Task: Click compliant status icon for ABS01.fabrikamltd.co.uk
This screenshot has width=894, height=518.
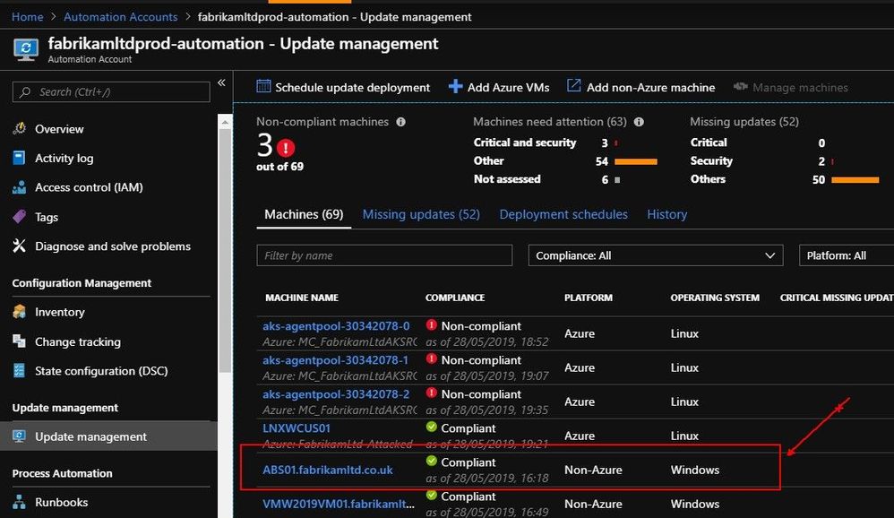Action: point(432,461)
